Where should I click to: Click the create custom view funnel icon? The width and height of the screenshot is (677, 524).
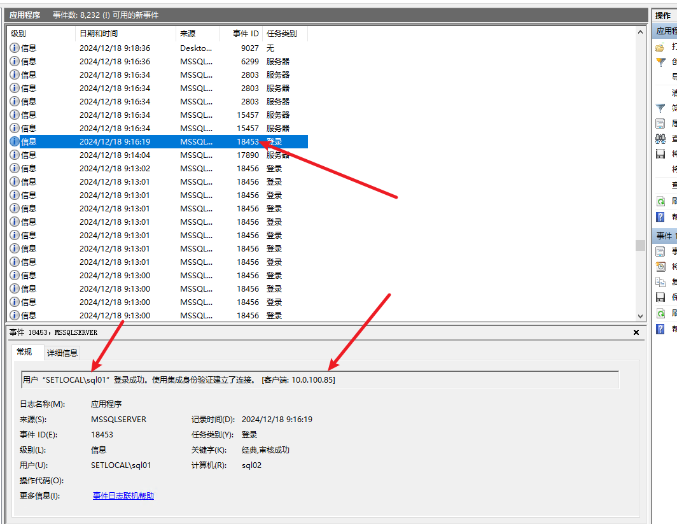660,62
